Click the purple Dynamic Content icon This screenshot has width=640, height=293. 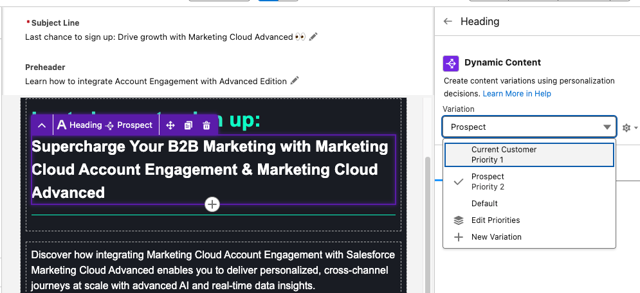451,63
